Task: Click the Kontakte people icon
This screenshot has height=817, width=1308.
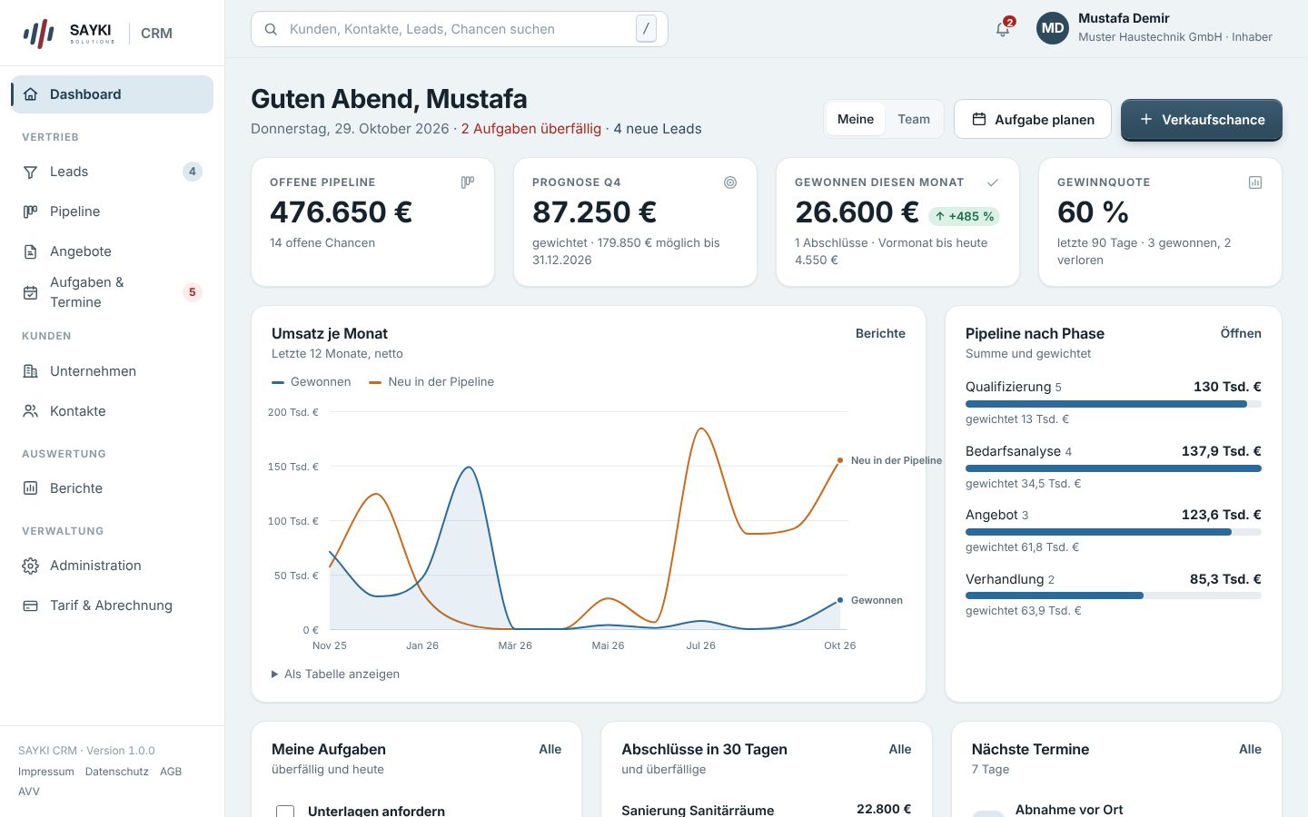Action: [x=31, y=411]
